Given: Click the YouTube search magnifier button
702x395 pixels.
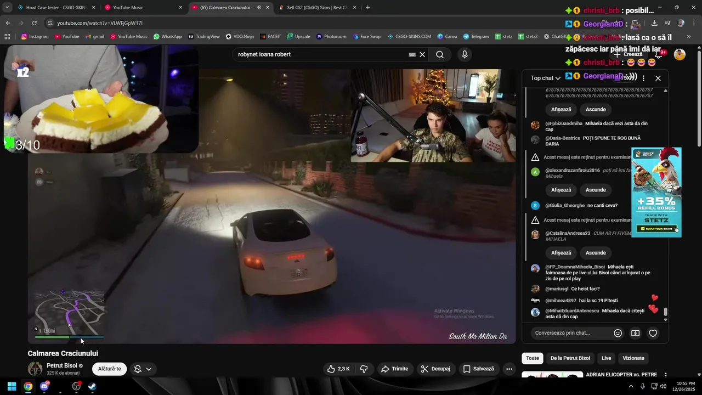Looking at the screenshot, I should (x=440, y=54).
